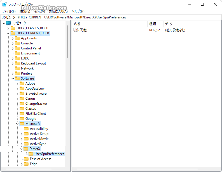Expand the Active Setup chevron

coord(22,134)
